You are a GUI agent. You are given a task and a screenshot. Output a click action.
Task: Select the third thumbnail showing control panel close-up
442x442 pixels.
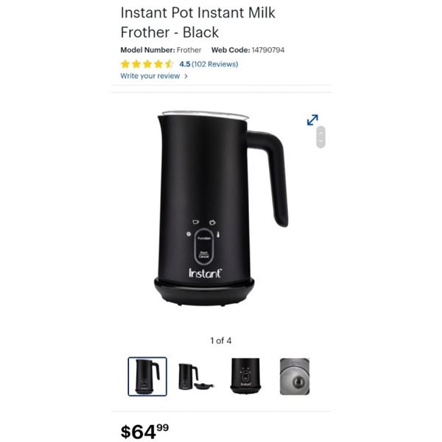tap(245, 376)
